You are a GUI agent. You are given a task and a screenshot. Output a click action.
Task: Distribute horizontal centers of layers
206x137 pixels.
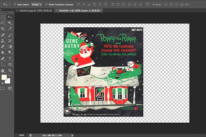[x=135, y=5]
